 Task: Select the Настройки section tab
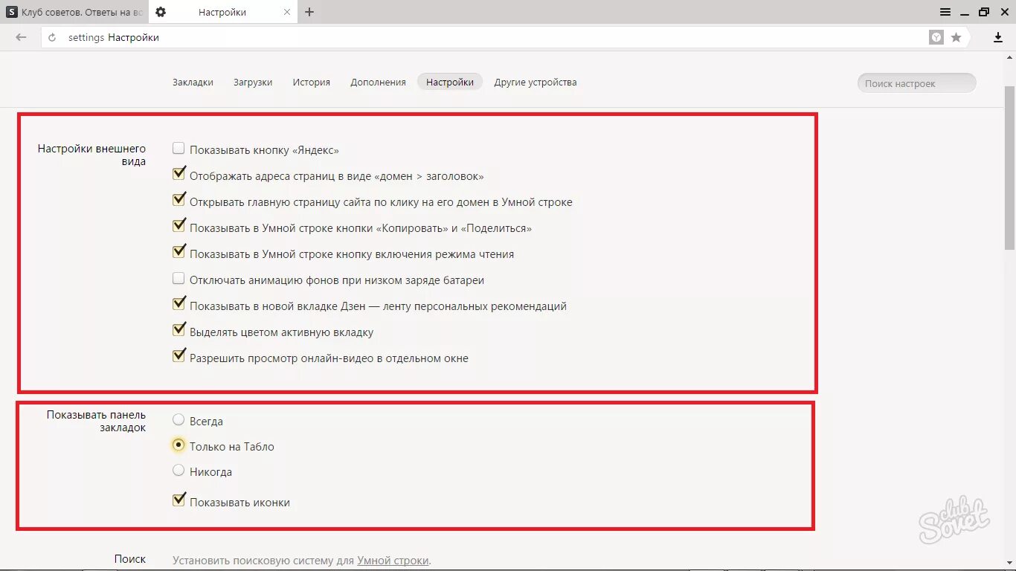point(450,83)
